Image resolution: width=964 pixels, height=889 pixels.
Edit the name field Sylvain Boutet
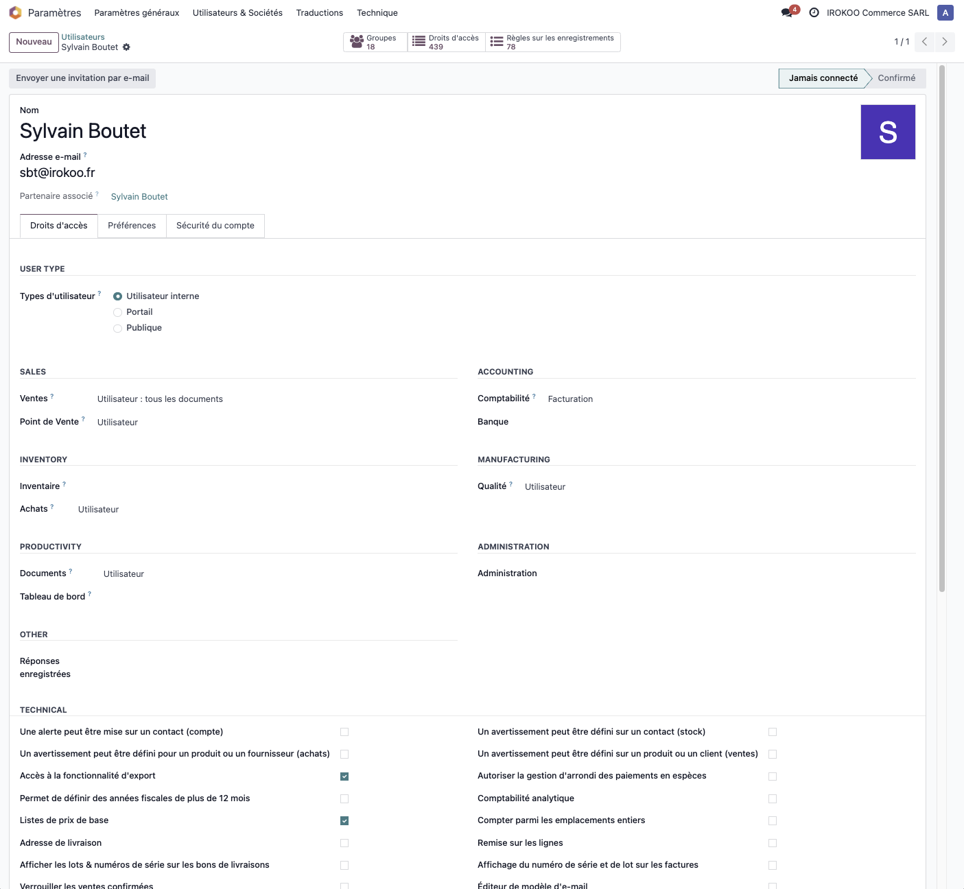coord(82,131)
